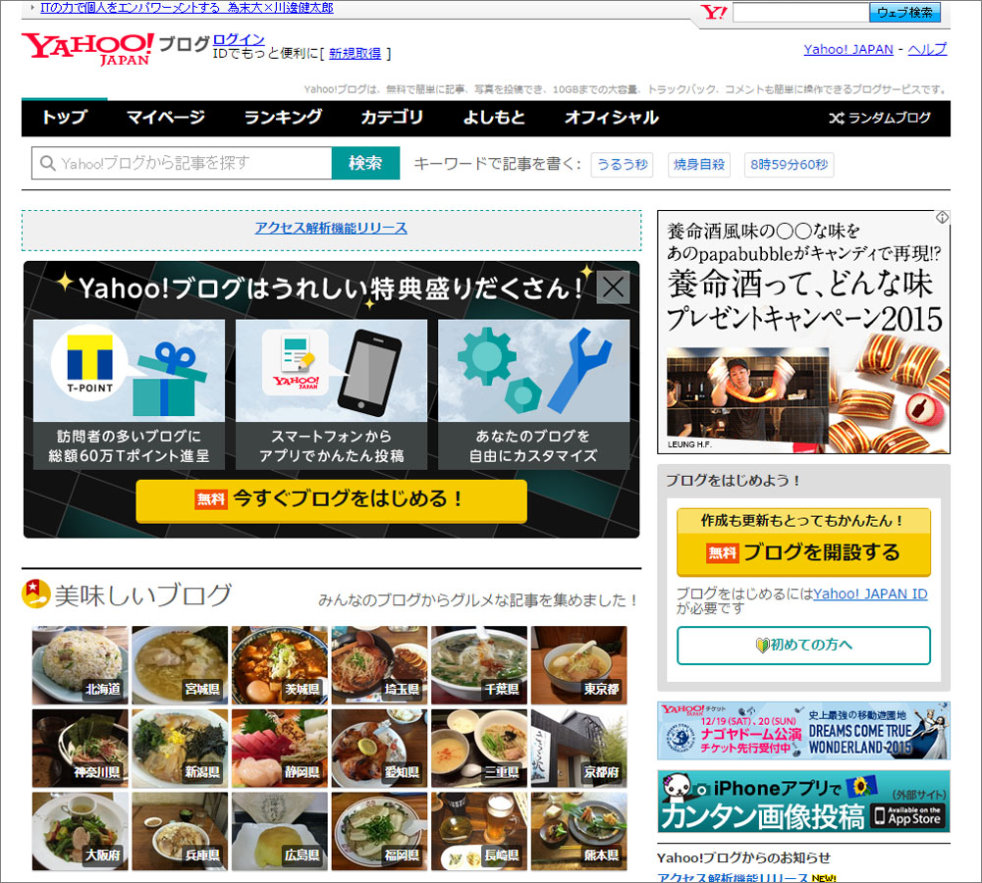Select the 8時59分60秒 keyword tag
982x883 pixels.
click(790, 165)
